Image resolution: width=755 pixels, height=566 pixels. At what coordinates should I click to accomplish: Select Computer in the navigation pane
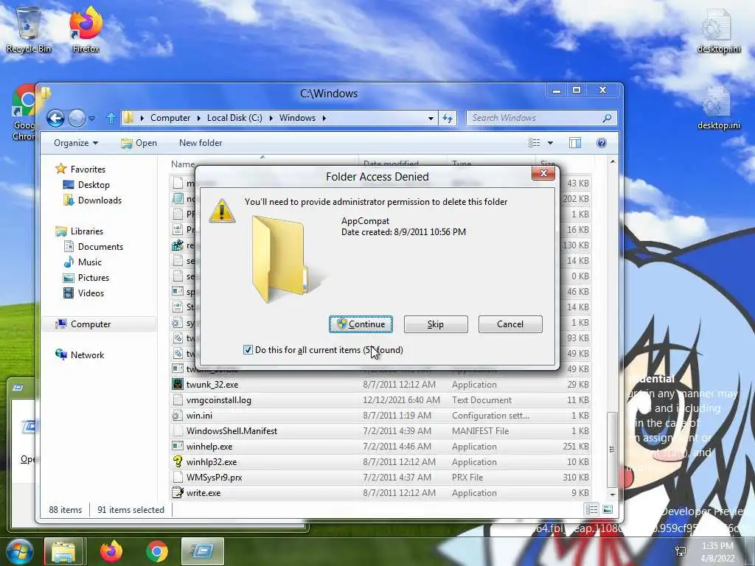91,324
